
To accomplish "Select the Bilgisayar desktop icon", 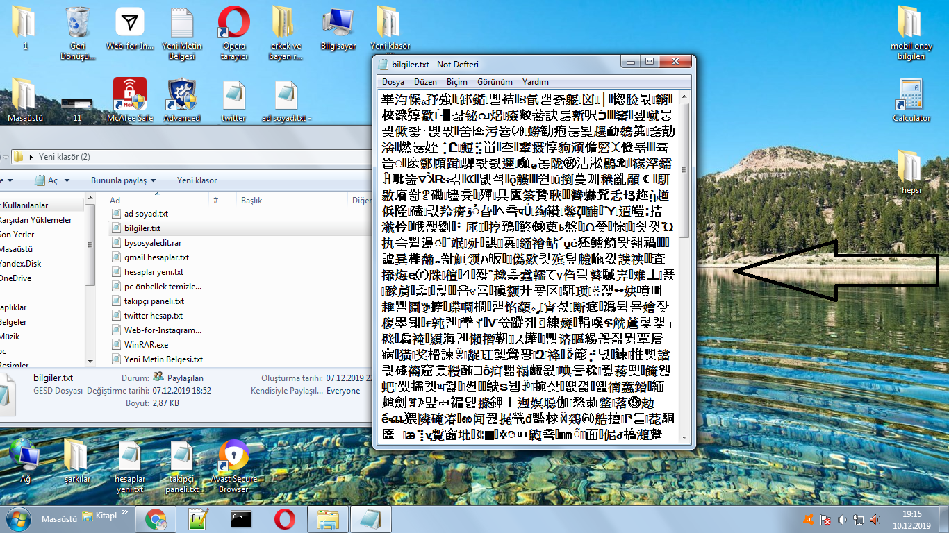I will [x=338, y=29].
